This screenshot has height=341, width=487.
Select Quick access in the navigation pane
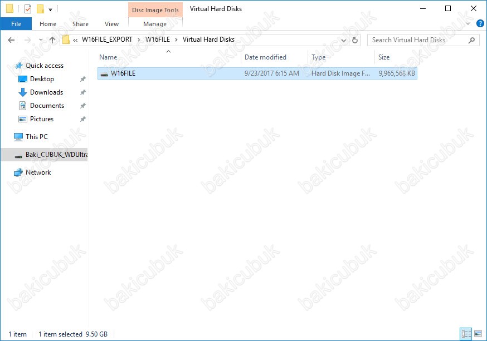(45, 66)
